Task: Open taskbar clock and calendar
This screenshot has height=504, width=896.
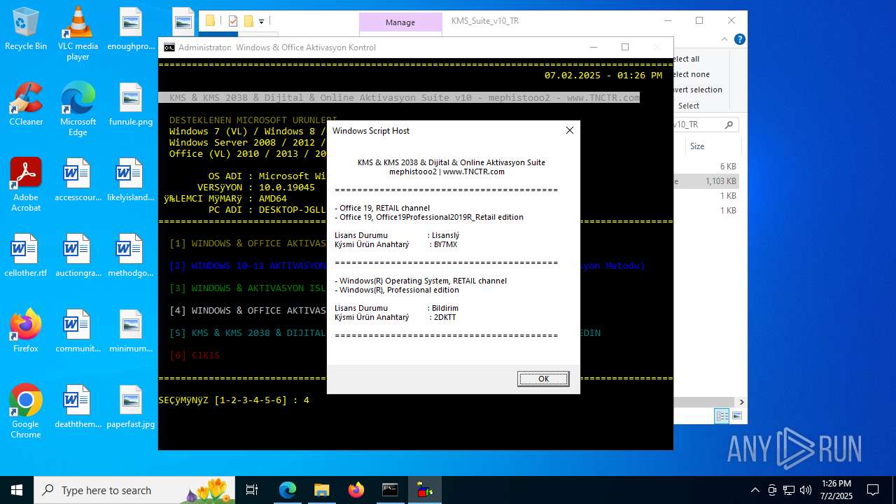Action: tap(836, 490)
